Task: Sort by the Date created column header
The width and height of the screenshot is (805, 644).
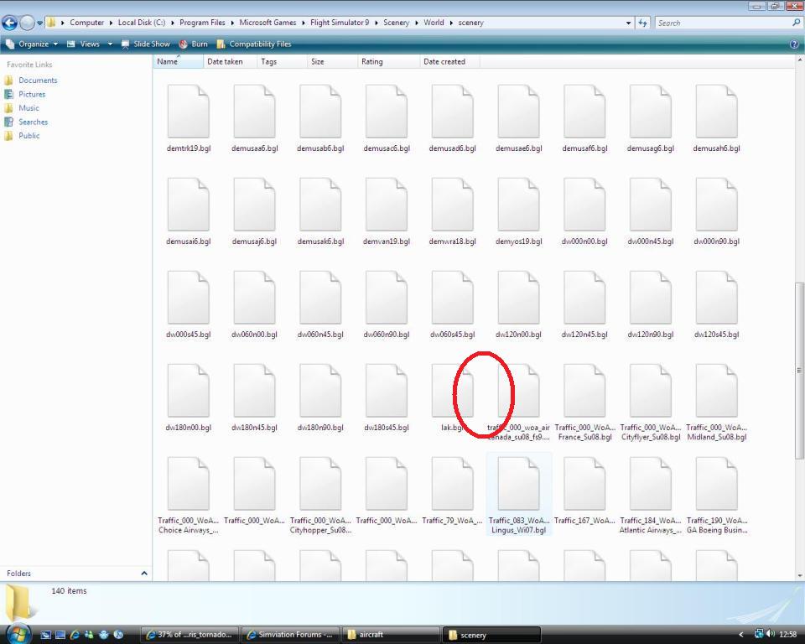Action: tap(444, 61)
